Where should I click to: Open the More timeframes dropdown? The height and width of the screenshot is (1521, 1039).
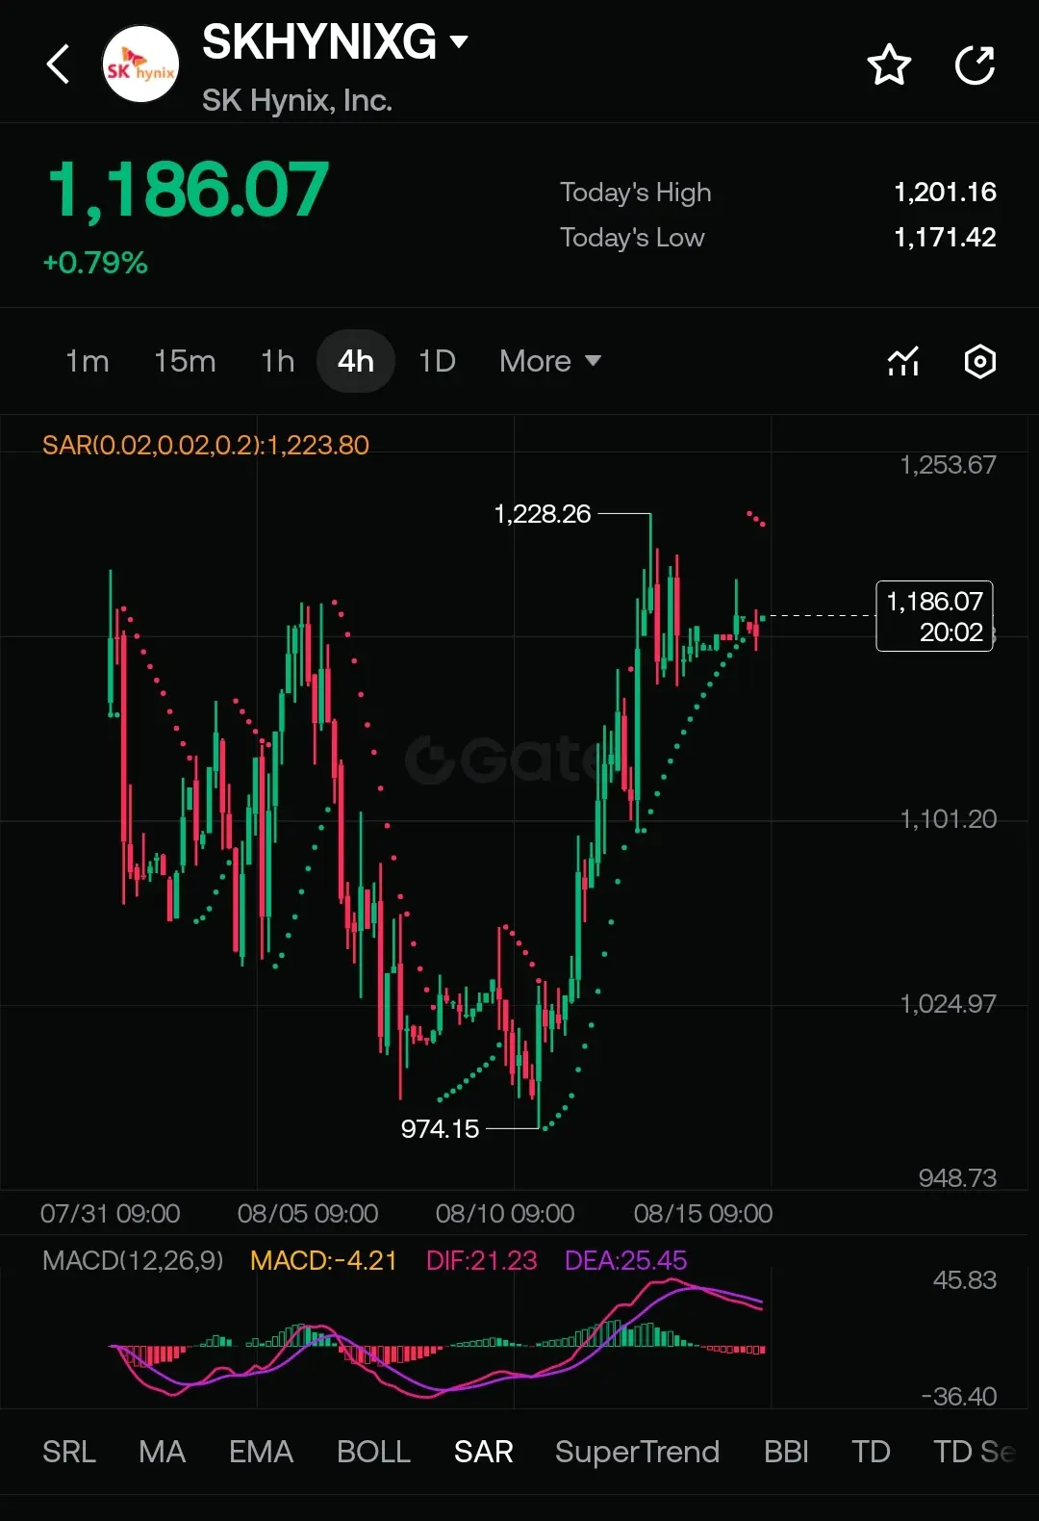[x=550, y=361]
